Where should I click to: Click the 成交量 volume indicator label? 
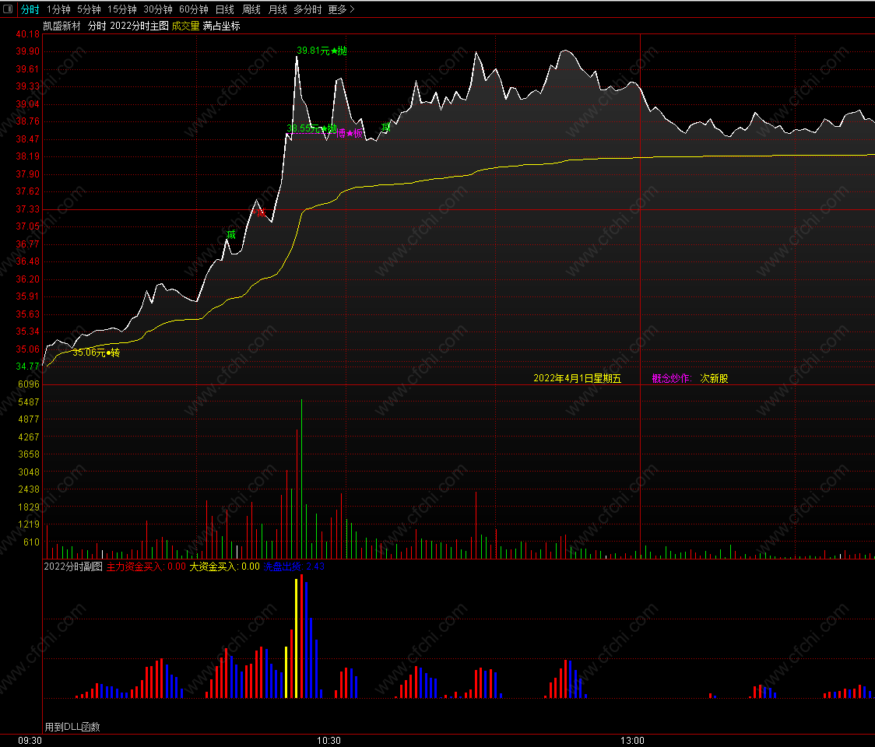(185, 26)
